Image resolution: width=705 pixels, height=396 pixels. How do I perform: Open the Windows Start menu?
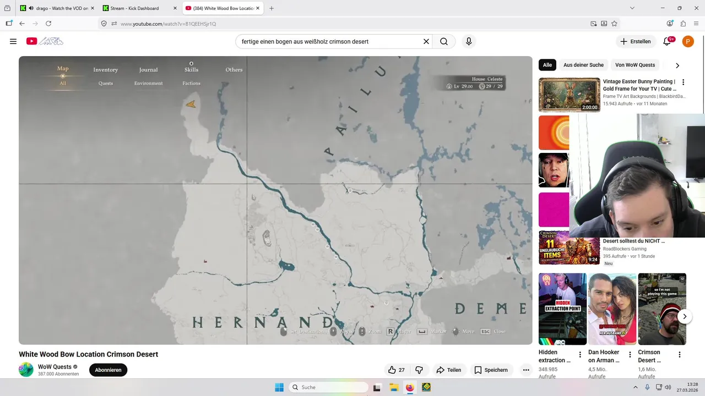pos(279,387)
